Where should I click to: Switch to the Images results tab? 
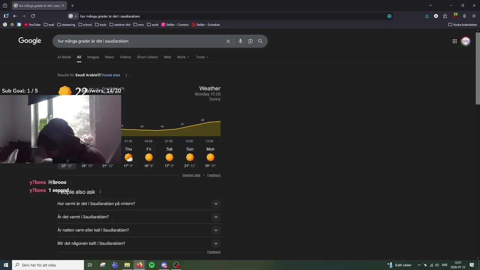[x=93, y=57]
